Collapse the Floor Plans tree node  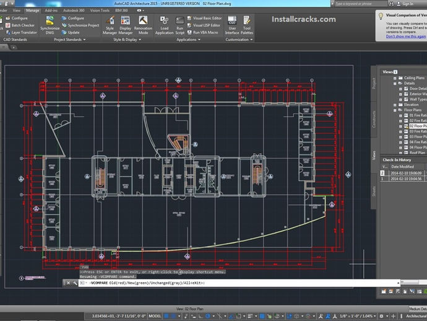pyautogui.click(x=395, y=110)
